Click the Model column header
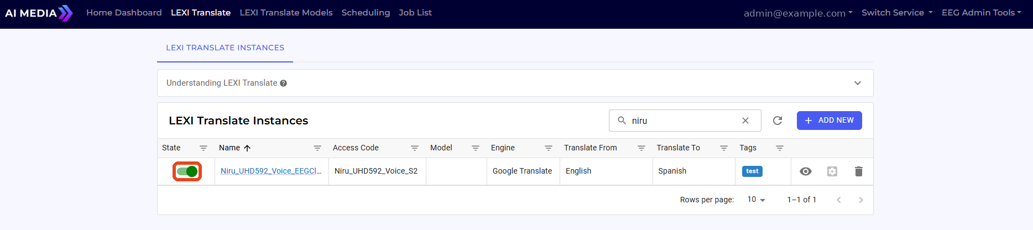Screen dimensions: 1033x230 [x=441, y=148]
